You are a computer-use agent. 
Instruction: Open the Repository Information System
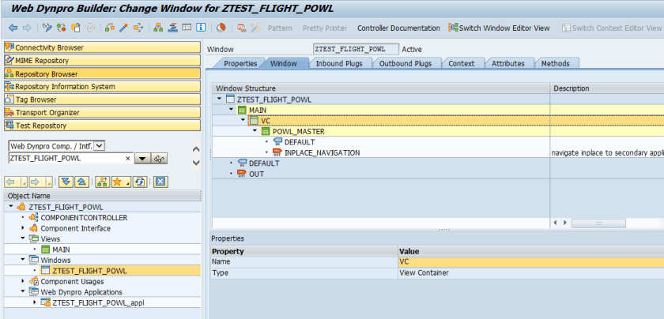(x=102, y=86)
